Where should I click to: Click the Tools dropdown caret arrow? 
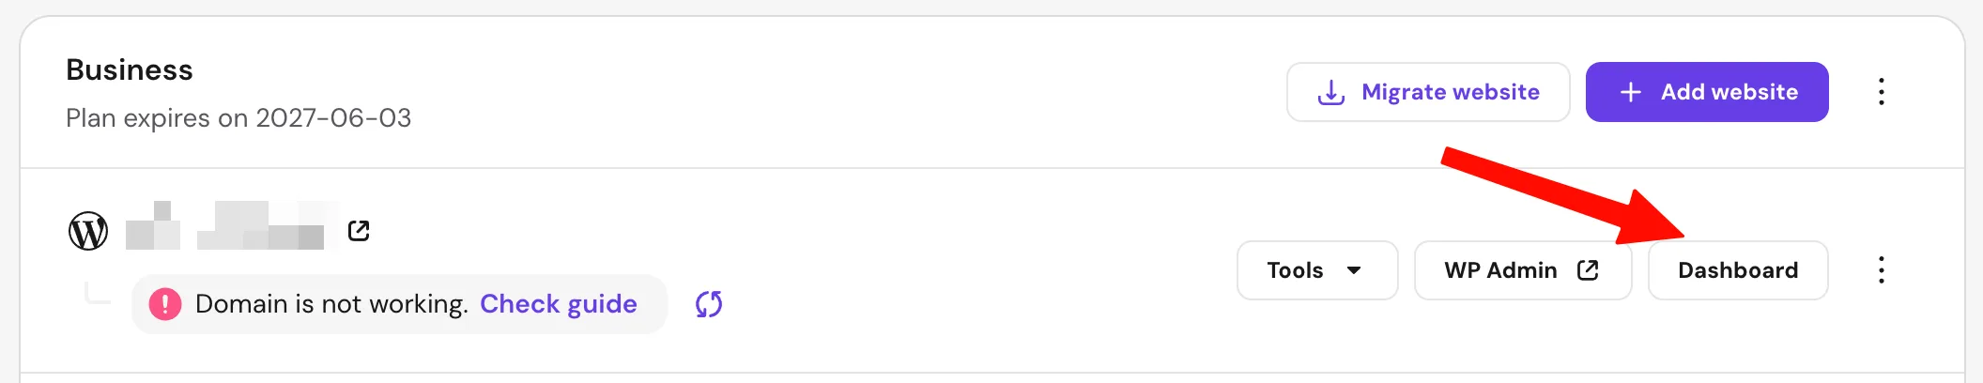[x=1354, y=270]
